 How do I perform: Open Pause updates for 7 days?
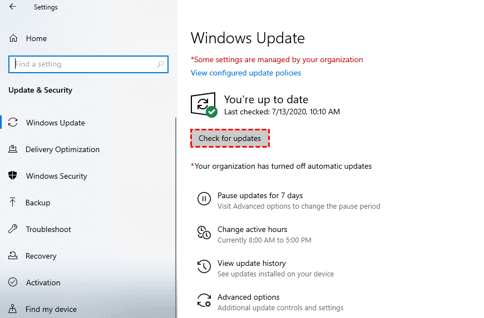point(260,195)
